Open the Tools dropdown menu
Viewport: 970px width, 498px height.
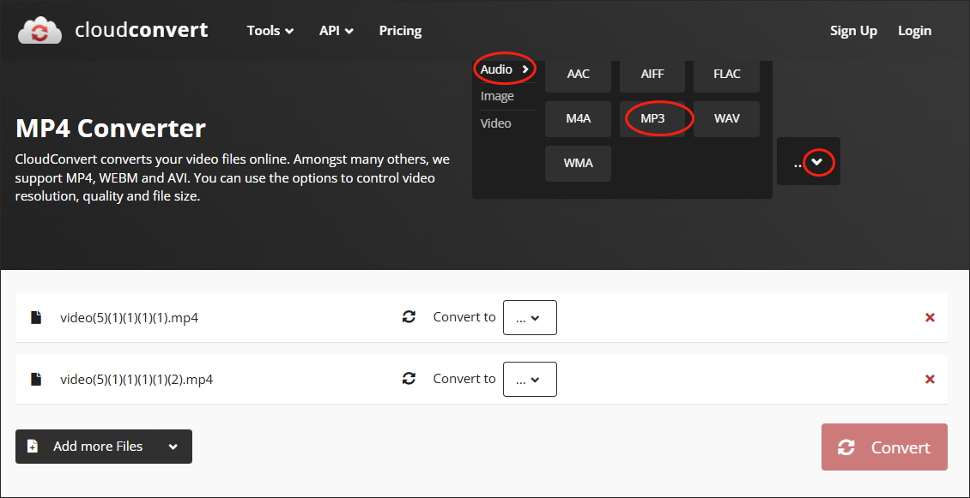tap(270, 31)
